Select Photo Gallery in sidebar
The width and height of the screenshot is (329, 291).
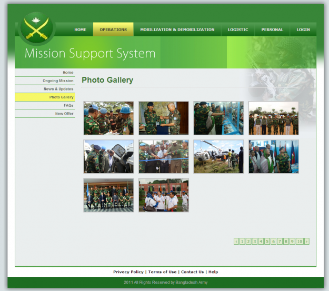[x=61, y=97]
